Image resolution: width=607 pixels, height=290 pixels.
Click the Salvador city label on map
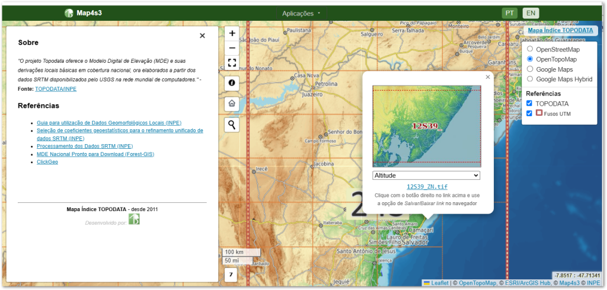tap(414, 243)
